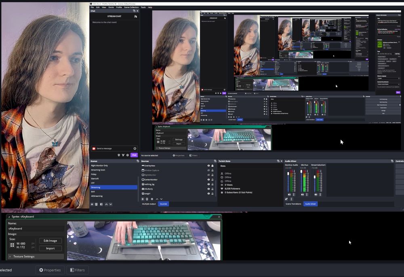The height and width of the screenshot is (277, 404).
Task: Click the Import button in the sprite dialog
Action: click(50, 248)
